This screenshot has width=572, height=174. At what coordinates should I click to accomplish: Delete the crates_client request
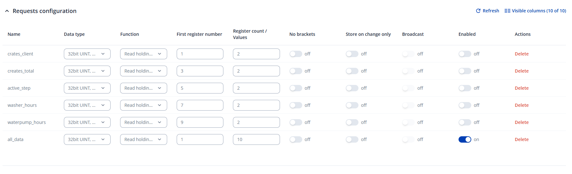click(521, 54)
